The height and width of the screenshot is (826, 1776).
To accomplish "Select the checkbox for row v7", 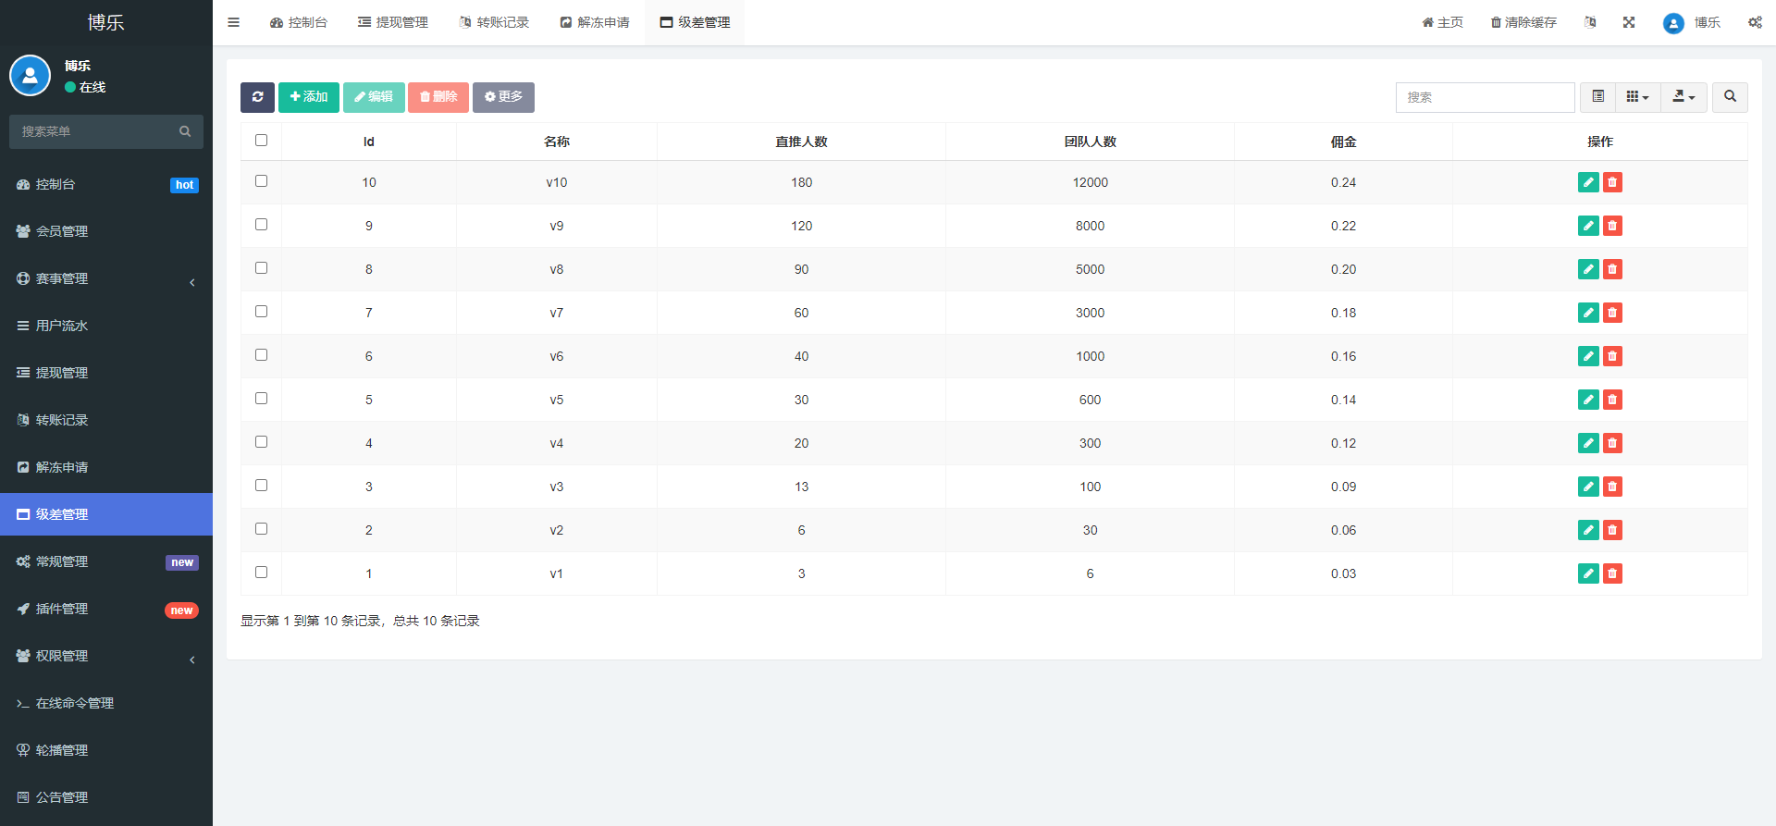I will 261,312.
